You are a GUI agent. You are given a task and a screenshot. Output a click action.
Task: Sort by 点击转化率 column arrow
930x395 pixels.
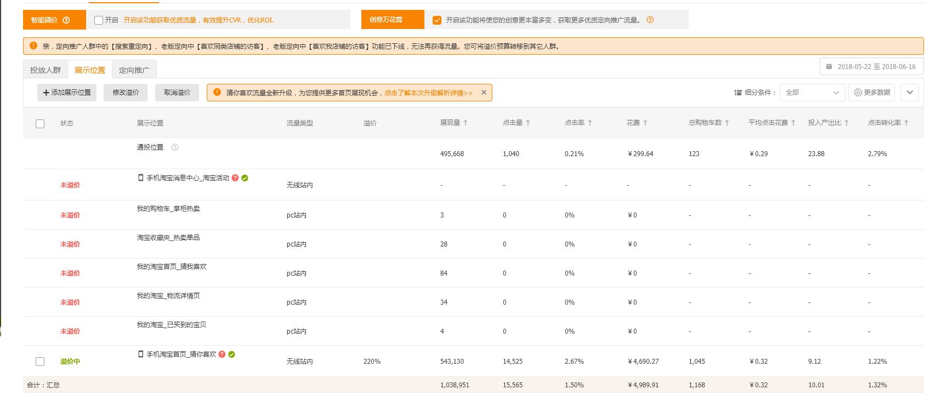point(906,123)
